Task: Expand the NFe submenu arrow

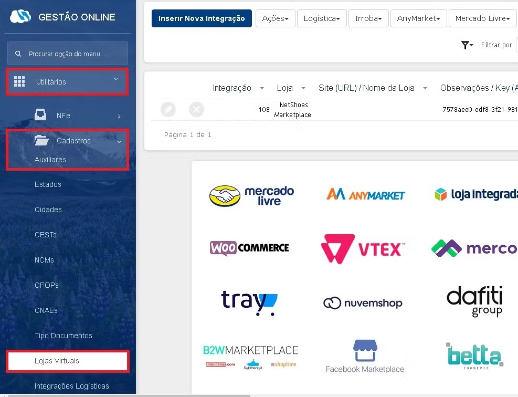Action: tap(119, 116)
